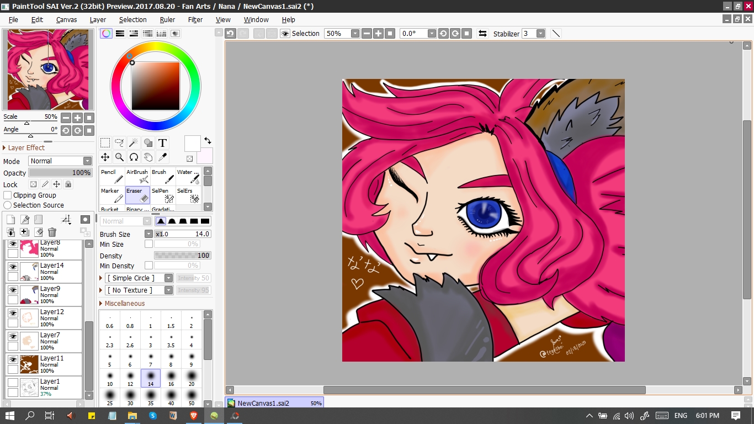
Task: Open the Filter menu
Action: point(195,19)
